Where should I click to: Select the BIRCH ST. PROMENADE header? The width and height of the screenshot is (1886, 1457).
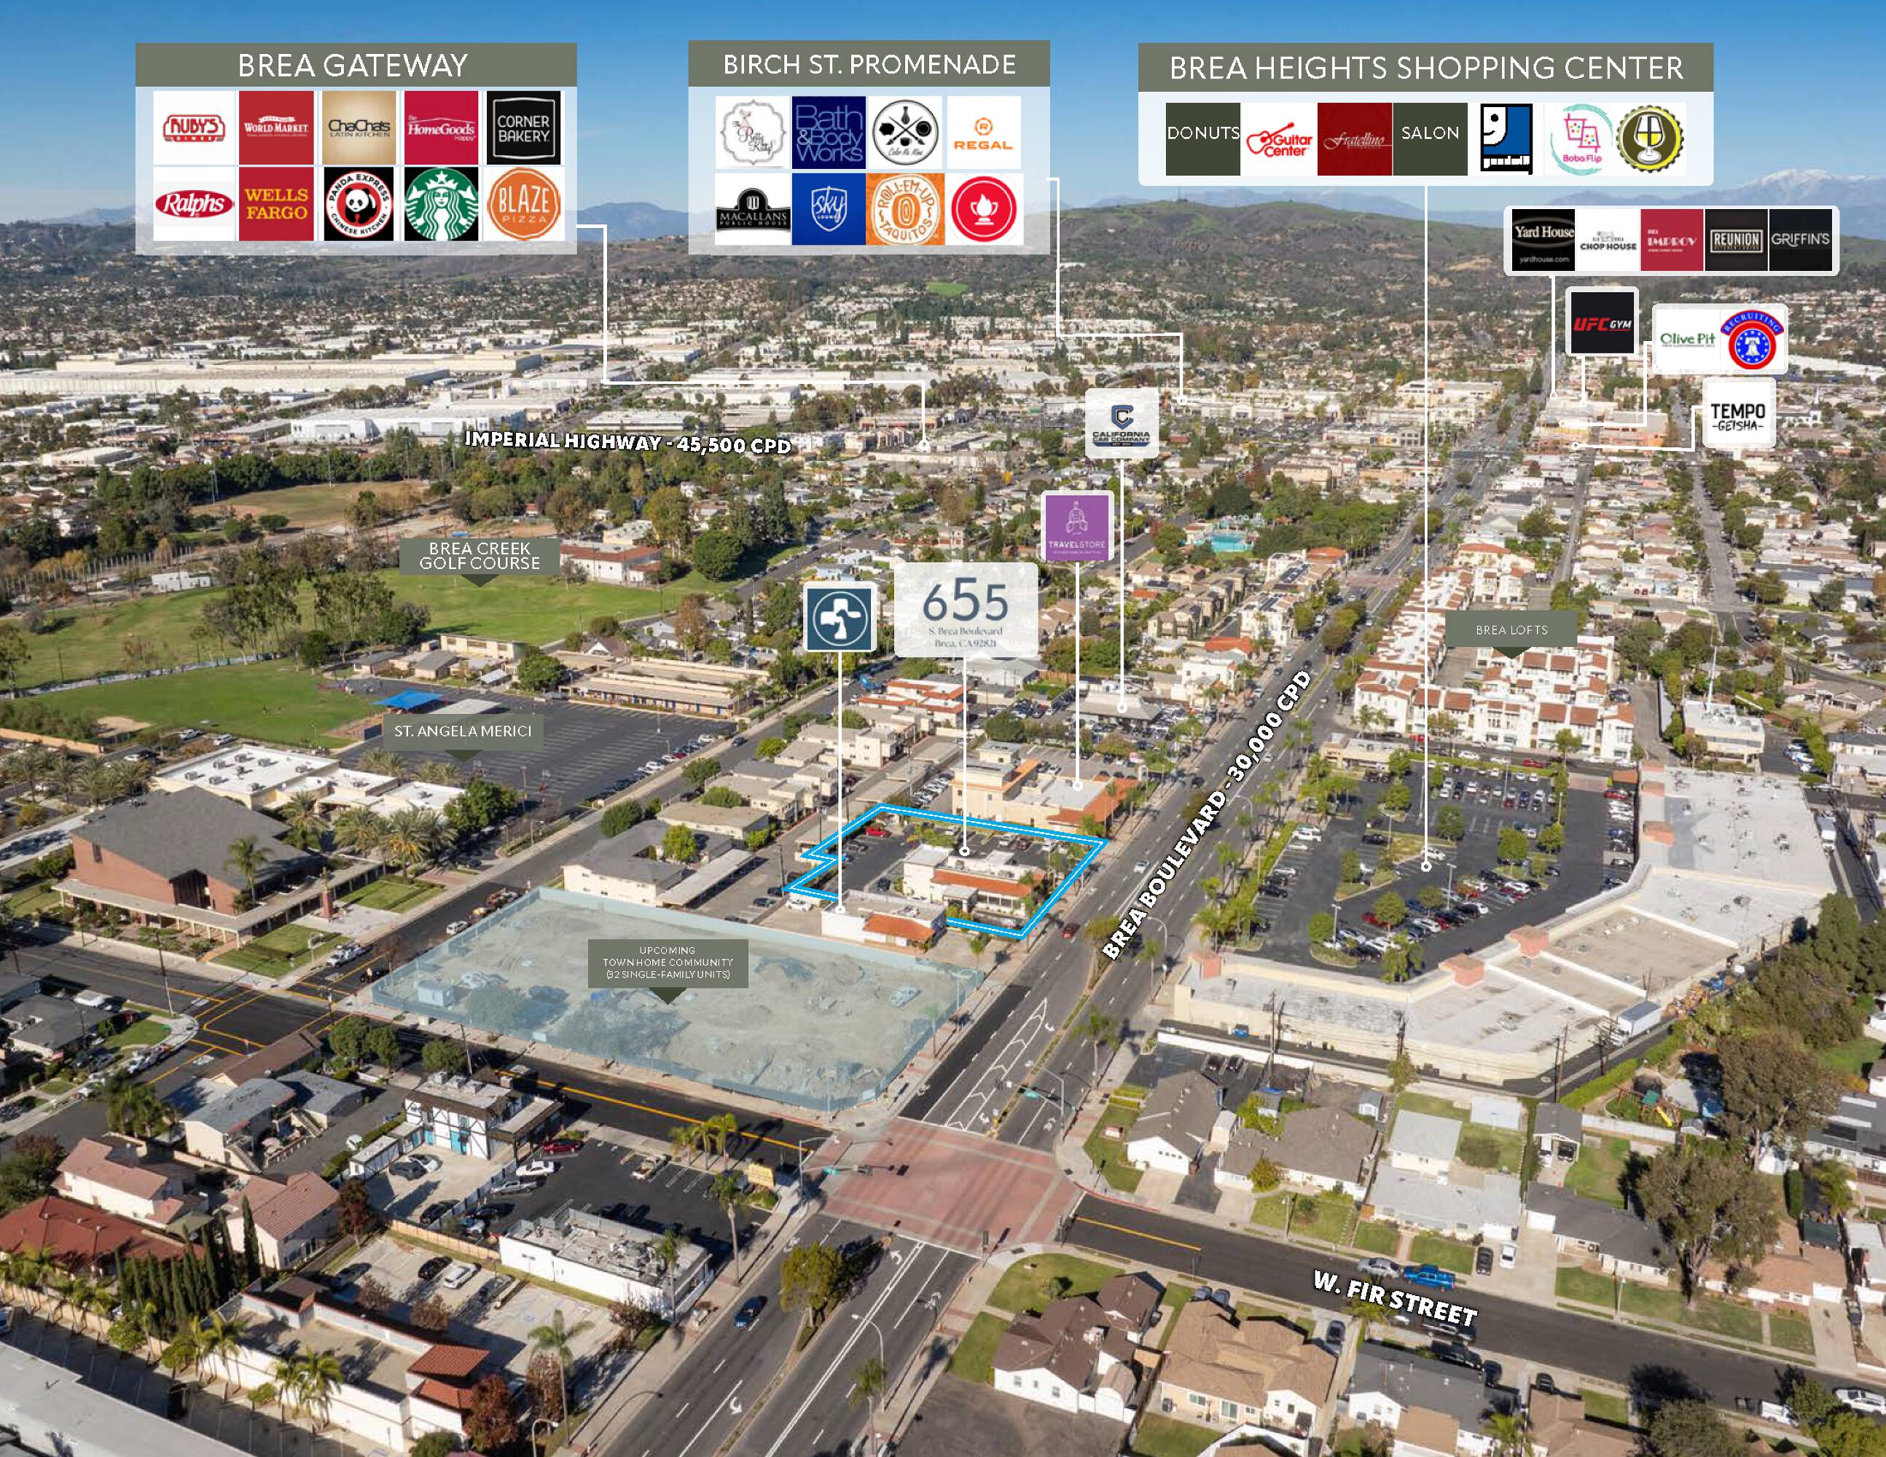[x=869, y=64]
